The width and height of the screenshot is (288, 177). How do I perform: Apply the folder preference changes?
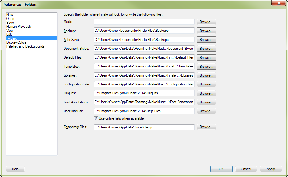point(271,169)
